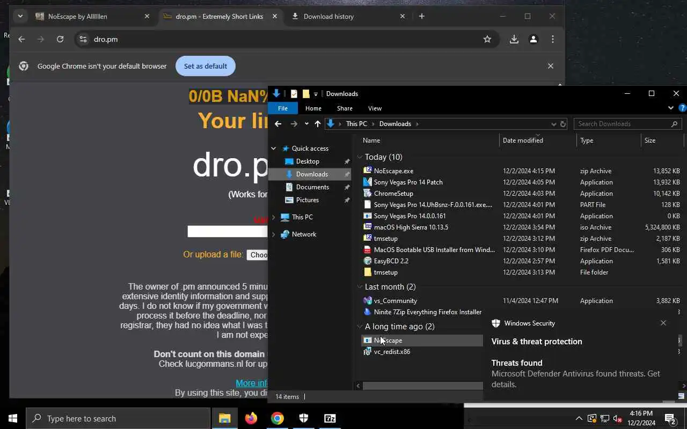
Task: Select NoEscape.exe zip archive
Action: point(393,171)
